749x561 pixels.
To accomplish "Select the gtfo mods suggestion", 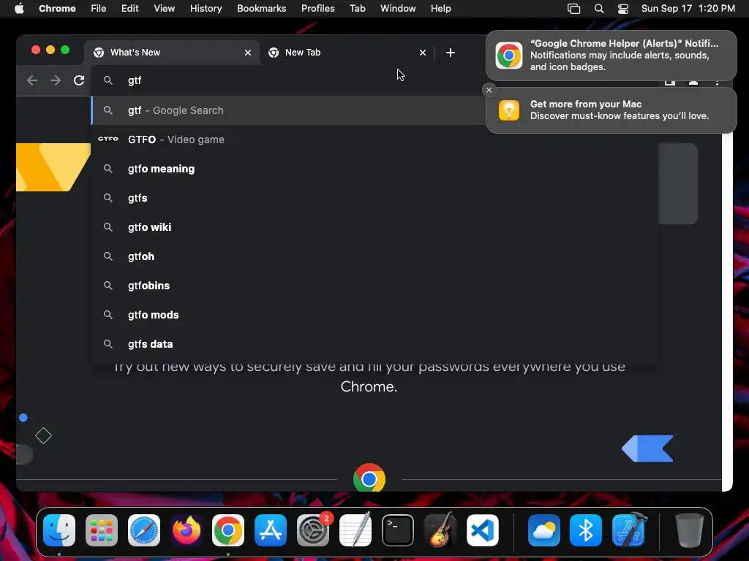I will (375, 315).
